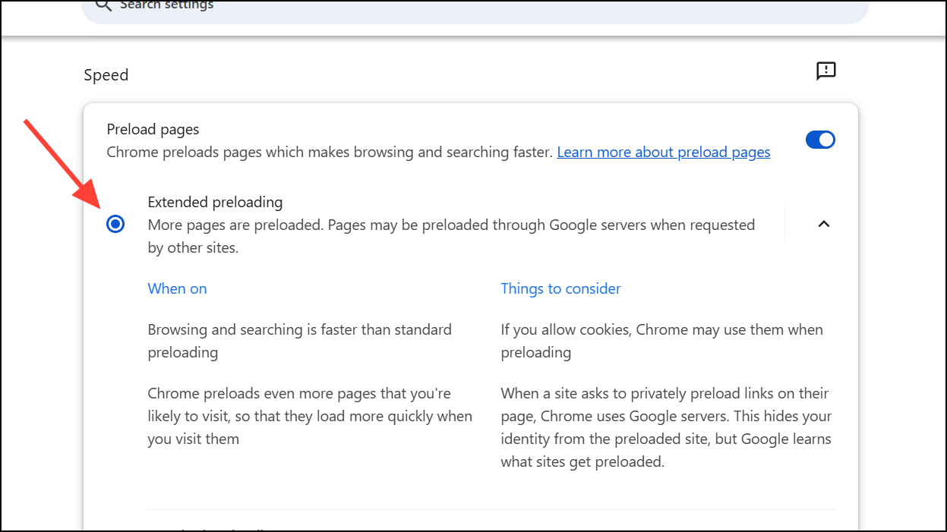Viewport: 947px width, 532px height.
Task: Toggle Preload pages off using the switch
Action: (x=820, y=140)
